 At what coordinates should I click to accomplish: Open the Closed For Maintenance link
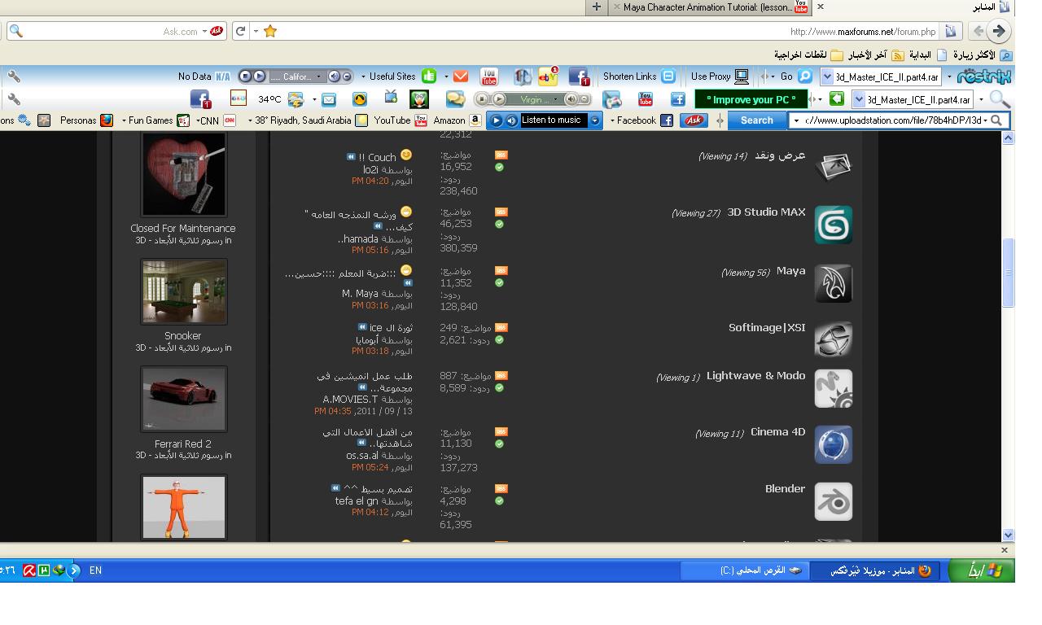183,229
